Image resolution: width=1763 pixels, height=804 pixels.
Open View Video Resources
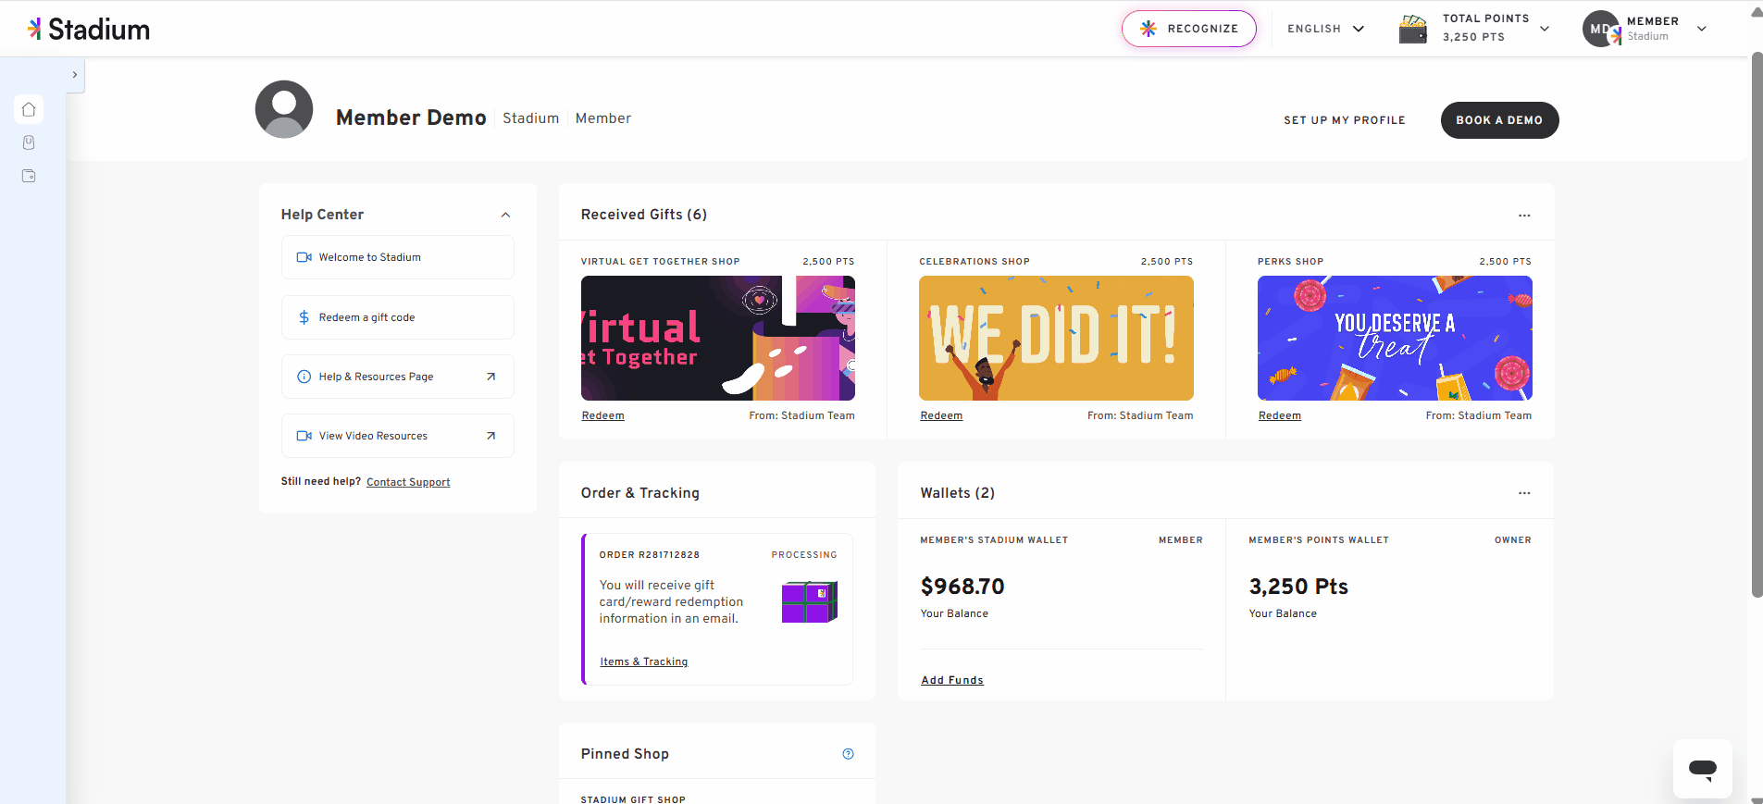tap(398, 436)
